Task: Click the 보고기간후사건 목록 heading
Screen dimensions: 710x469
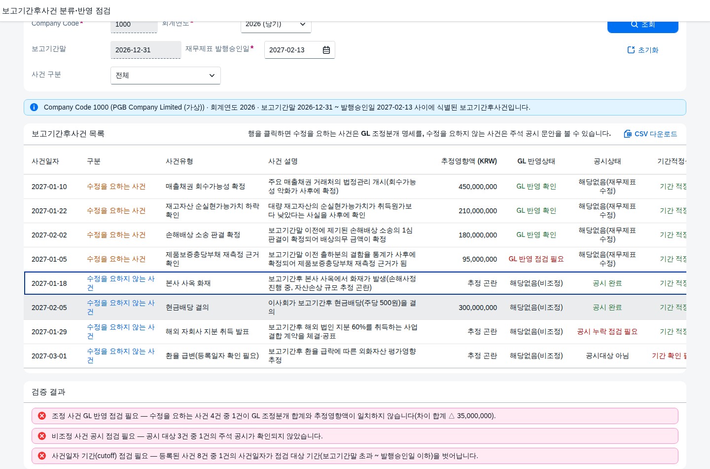Action: pos(68,134)
